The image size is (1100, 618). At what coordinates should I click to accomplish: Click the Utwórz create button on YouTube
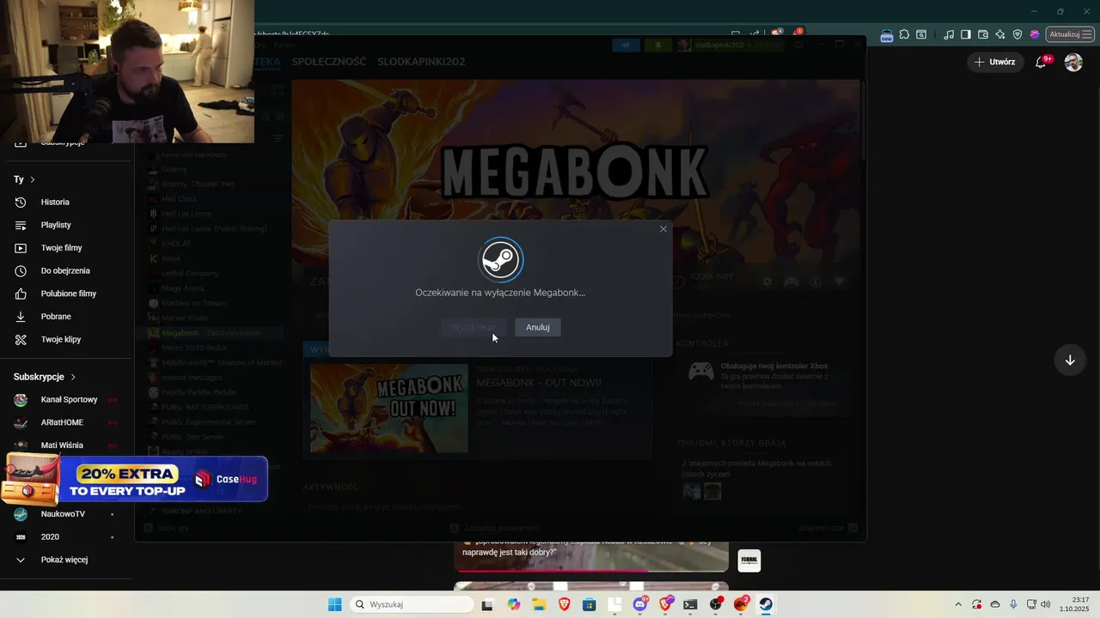tap(994, 62)
